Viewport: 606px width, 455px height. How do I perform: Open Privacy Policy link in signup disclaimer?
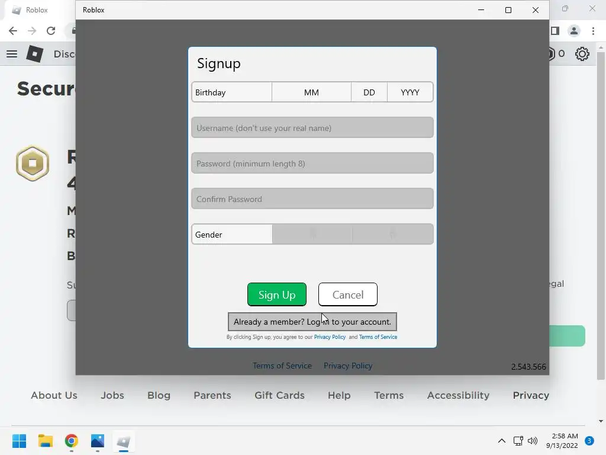[x=330, y=337]
